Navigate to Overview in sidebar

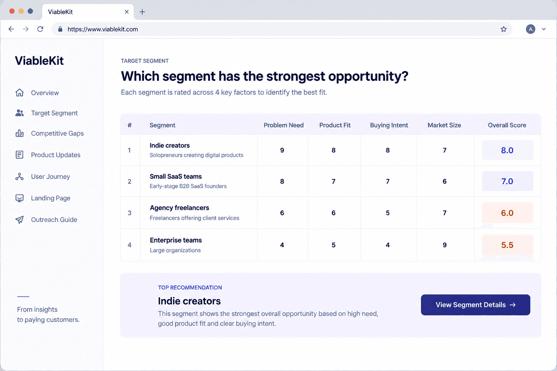pyautogui.click(x=45, y=93)
